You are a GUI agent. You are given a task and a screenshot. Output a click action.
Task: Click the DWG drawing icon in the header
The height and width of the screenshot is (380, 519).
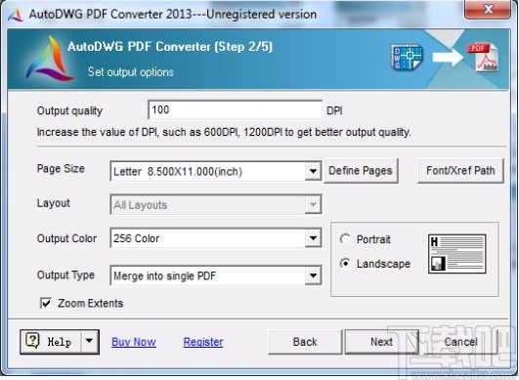point(407,57)
